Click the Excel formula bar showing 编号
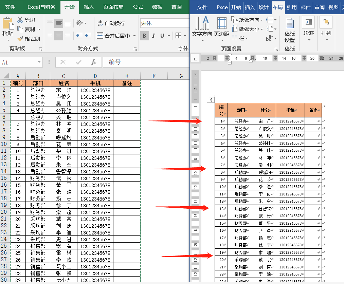Viewport: 344px width, 284px height. coord(146,62)
